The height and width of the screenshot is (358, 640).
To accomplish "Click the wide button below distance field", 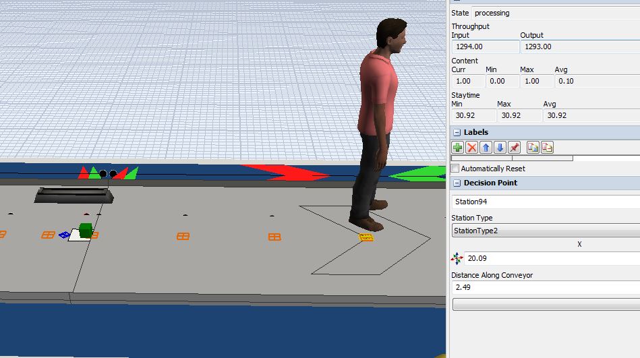I will 545,304.
